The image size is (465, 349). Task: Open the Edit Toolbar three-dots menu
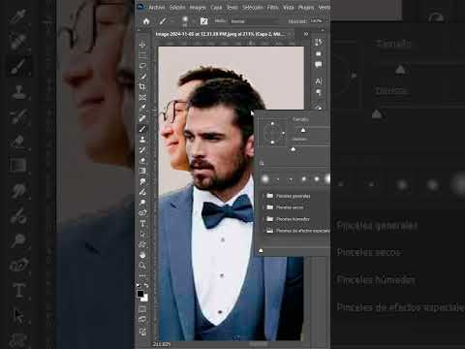[142, 275]
